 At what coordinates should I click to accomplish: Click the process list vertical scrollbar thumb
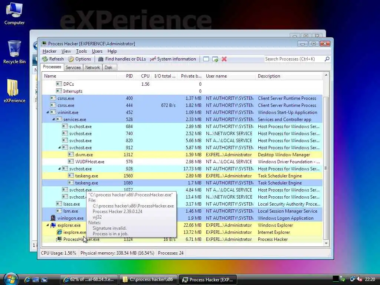326,168
